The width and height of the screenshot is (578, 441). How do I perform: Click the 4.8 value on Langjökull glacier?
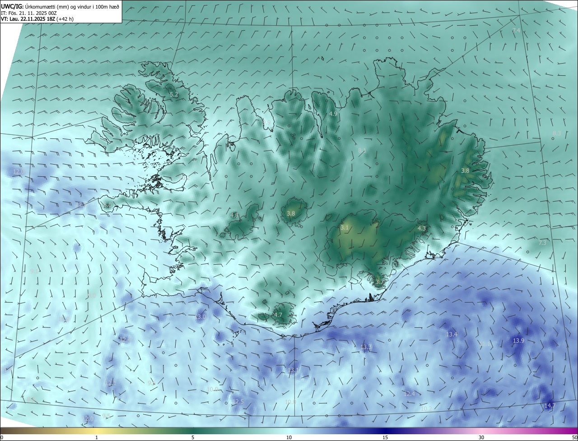[234, 216]
